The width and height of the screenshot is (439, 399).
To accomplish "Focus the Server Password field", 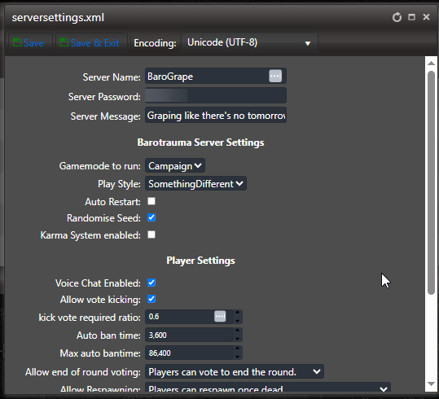I will pyautogui.click(x=216, y=96).
